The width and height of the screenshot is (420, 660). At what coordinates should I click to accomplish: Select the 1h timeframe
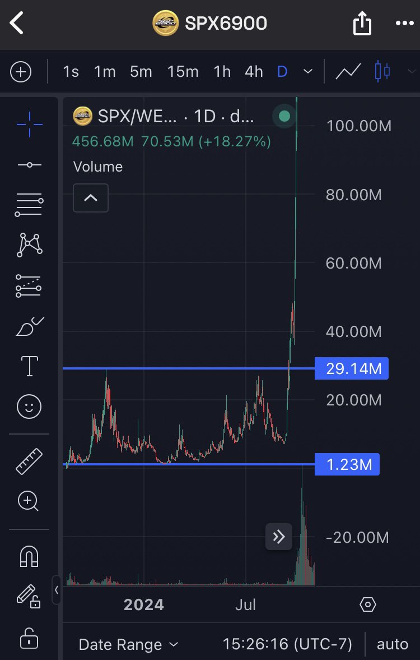tap(222, 72)
